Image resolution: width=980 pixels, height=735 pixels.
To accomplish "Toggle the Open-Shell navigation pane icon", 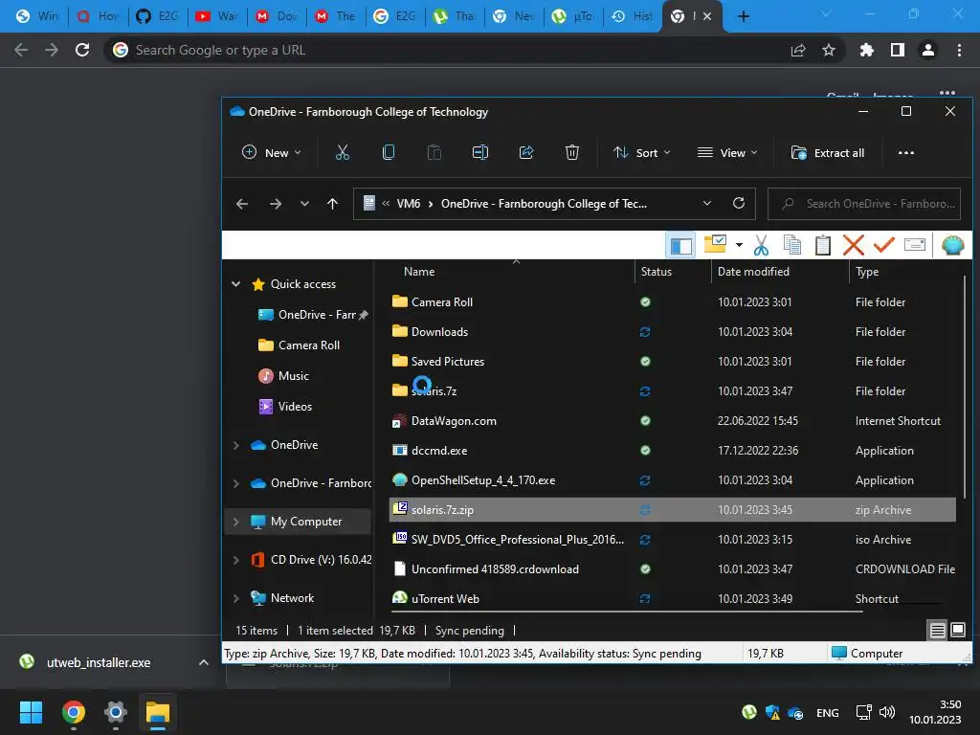I will tap(680, 246).
